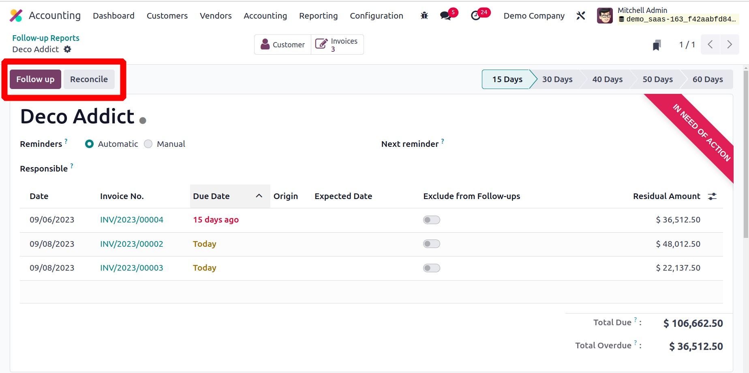The height and width of the screenshot is (373, 749).
Task: Click the wrench tools icon
Action: (581, 16)
